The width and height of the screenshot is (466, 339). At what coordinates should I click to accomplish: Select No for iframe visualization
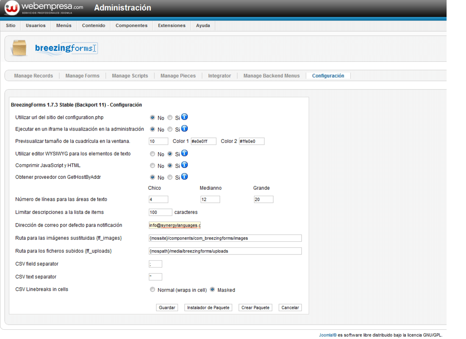(153, 129)
